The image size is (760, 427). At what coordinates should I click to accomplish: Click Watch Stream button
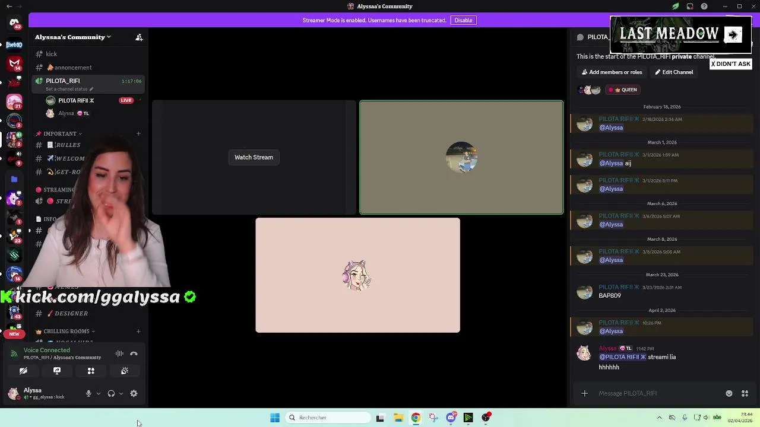coord(254,157)
